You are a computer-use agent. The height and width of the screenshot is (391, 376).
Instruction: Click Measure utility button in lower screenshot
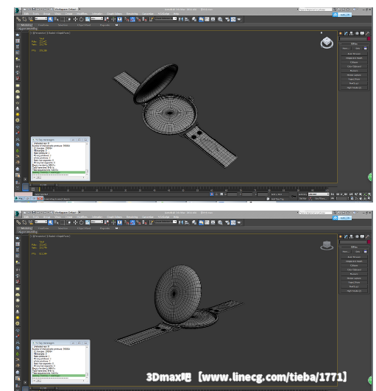pos(354,274)
